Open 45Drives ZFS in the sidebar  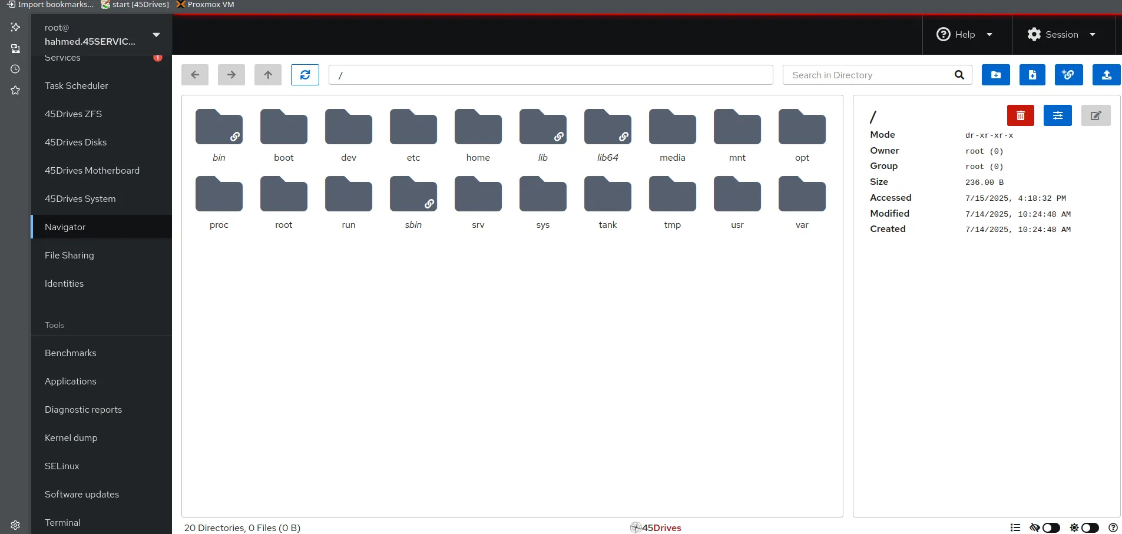pyautogui.click(x=73, y=114)
